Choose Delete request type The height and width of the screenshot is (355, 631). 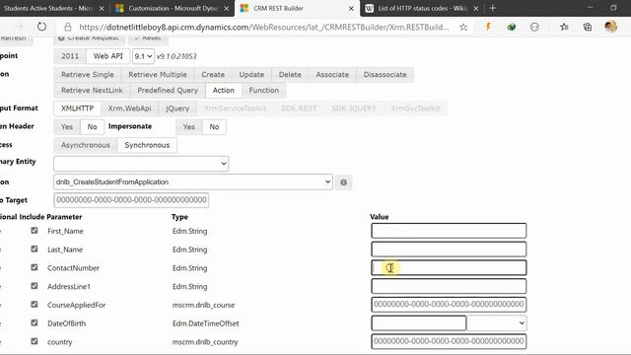point(290,75)
